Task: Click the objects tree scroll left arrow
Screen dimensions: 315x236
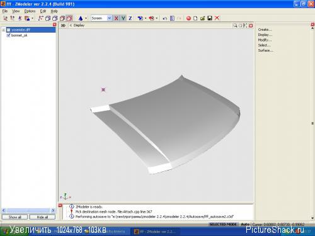Action: [x=3, y=210]
